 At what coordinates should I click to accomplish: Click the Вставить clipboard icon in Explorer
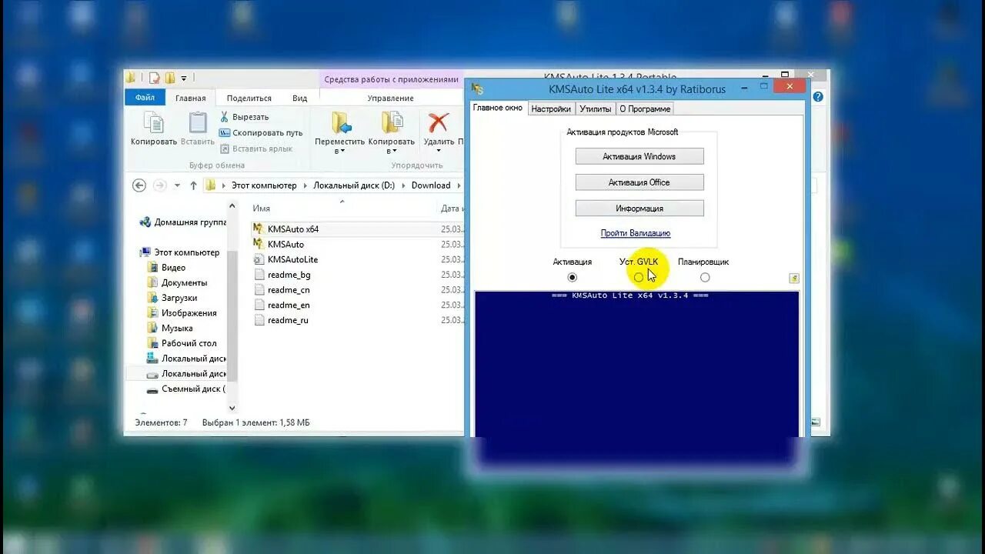click(198, 122)
